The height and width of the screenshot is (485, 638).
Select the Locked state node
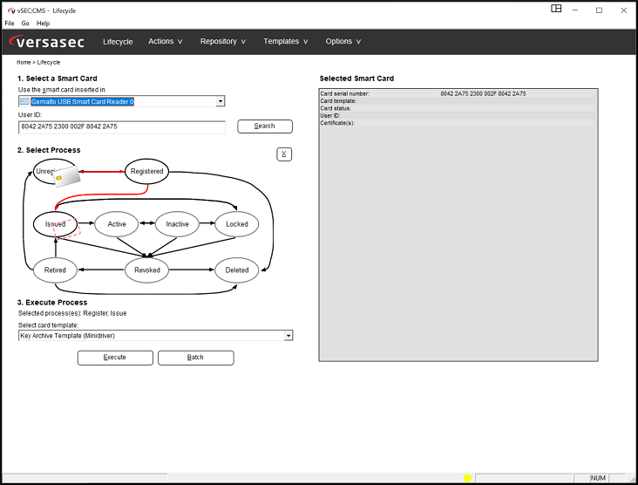(x=237, y=224)
